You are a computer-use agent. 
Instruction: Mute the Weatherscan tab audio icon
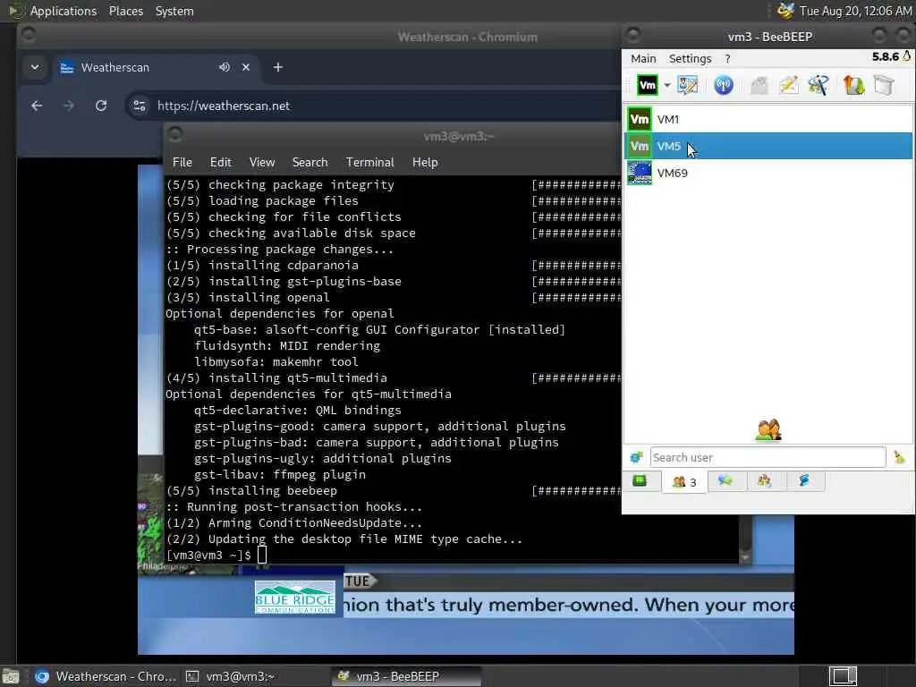click(225, 67)
